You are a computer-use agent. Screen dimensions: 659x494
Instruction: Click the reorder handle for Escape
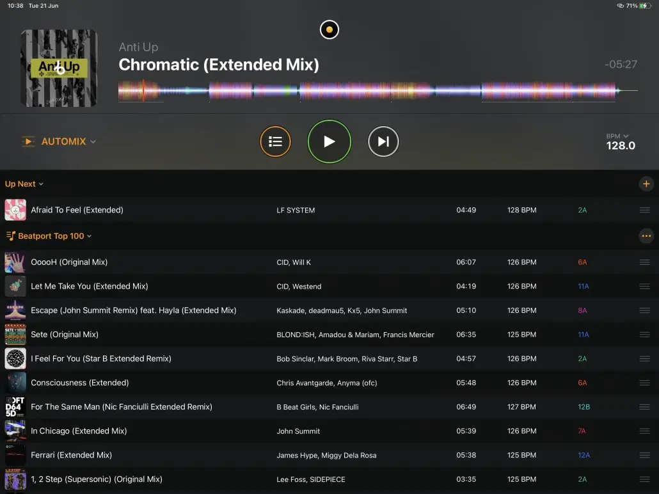click(645, 310)
